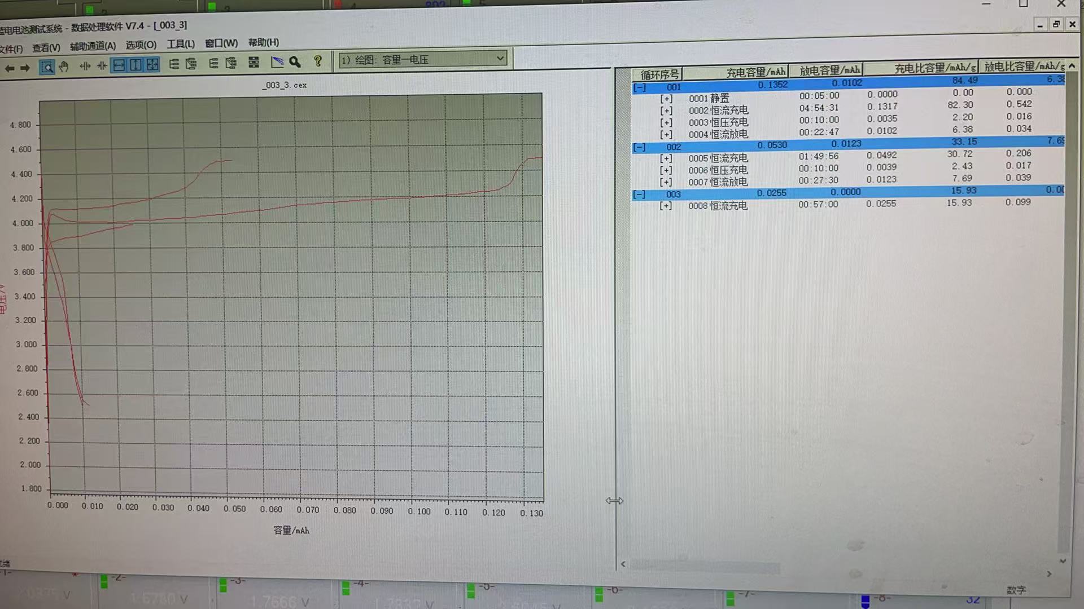Screen dimensions: 1084x609
Task: Toggle horizontal fit axis button
Action: click(x=119, y=65)
